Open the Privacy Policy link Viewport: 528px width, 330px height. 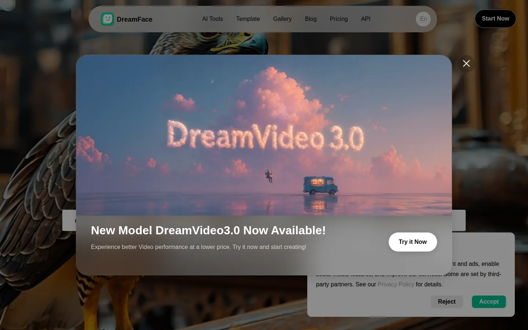pos(396,285)
